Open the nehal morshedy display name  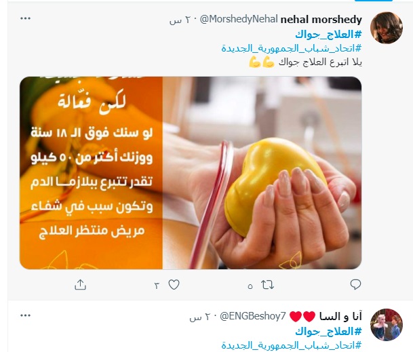coord(321,20)
